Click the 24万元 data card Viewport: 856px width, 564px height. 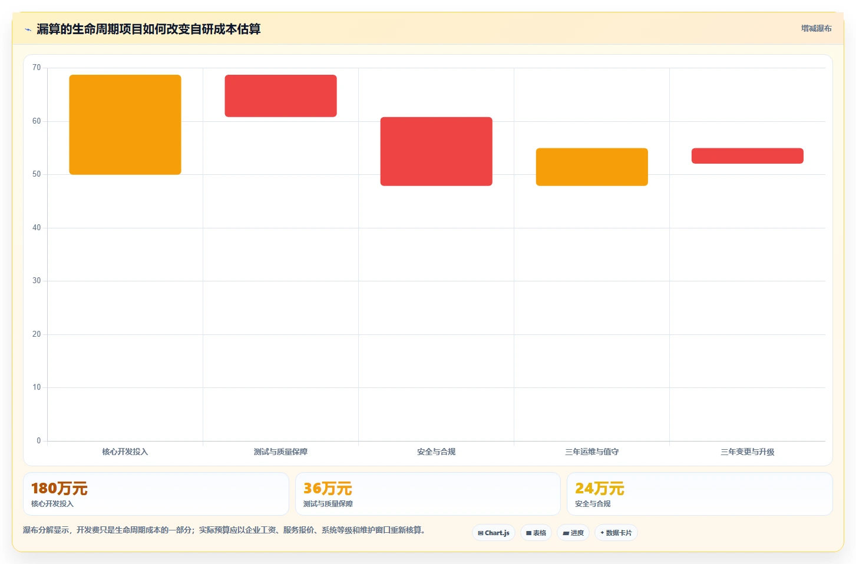coord(699,494)
